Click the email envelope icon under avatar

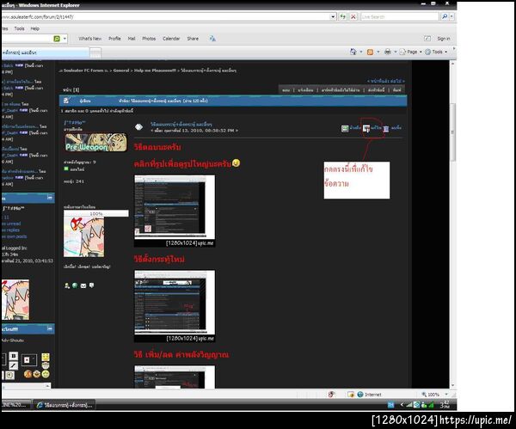83,286
